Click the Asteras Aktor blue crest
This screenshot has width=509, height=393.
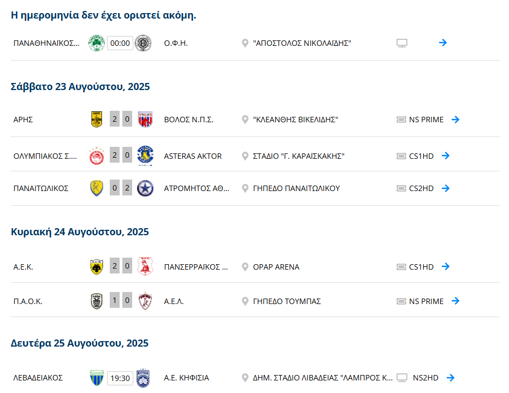click(145, 156)
